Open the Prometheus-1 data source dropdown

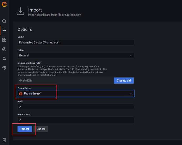point(76,93)
